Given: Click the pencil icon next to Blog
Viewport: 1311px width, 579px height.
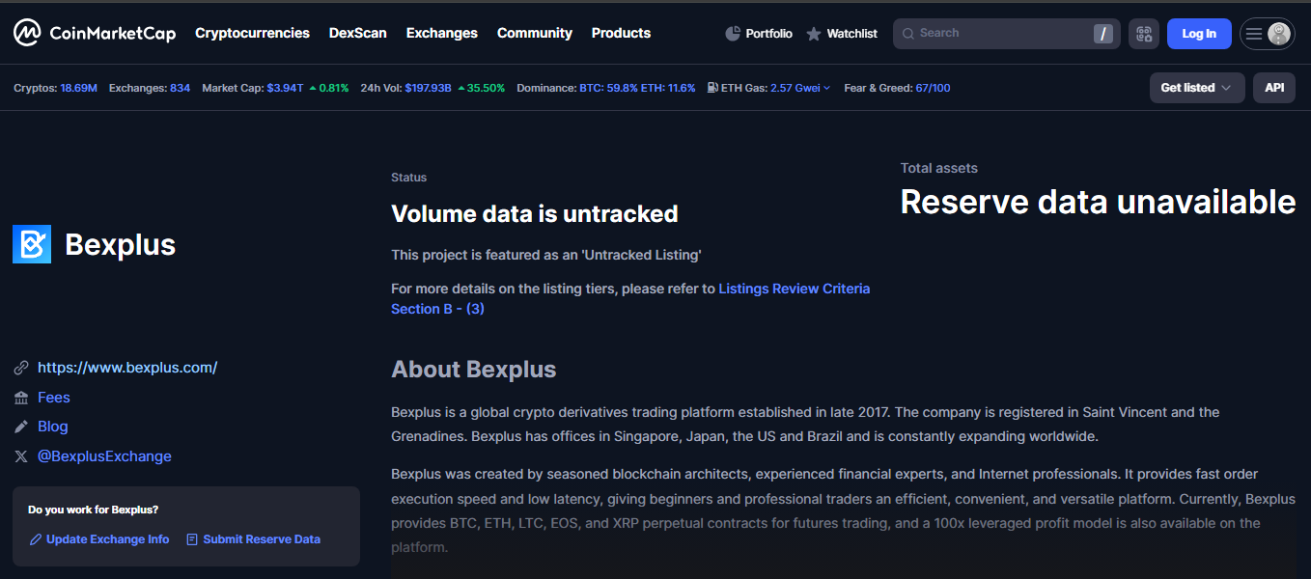Looking at the screenshot, I should (x=20, y=426).
